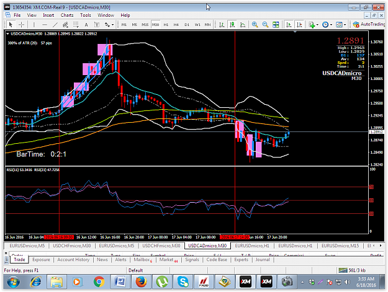Set timeframe to D1
388x292 pixels.
(x=187, y=24)
